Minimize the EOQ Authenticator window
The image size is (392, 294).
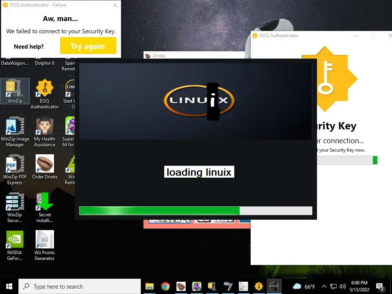[356, 36]
